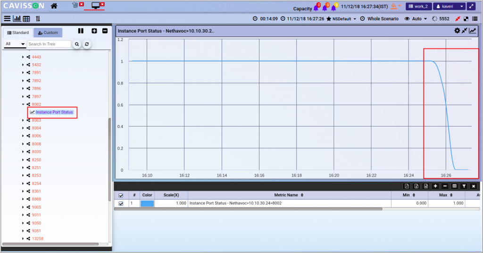
Task: Collapse all tree nodes minus icon
Action: click(x=105, y=31)
